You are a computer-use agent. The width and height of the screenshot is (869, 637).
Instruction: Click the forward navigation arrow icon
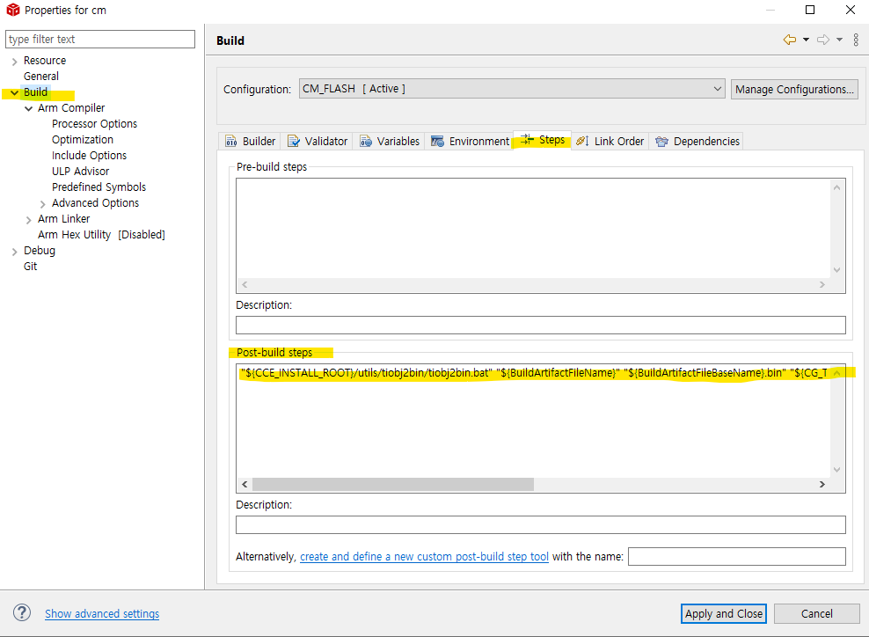click(x=823, y=40)
